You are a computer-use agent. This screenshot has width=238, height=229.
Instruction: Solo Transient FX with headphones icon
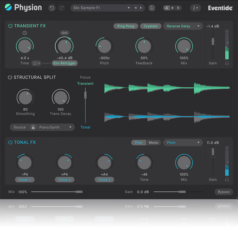click(227, 63)
